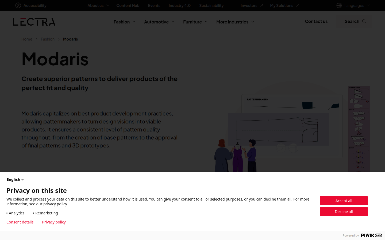Expand the About us chevron
Screen dimensions: 385x240
(108, 5)
